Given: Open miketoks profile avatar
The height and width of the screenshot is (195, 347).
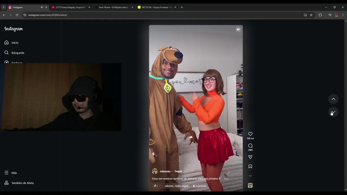Looking at the screenshot, I should click(x=155, y=171).
